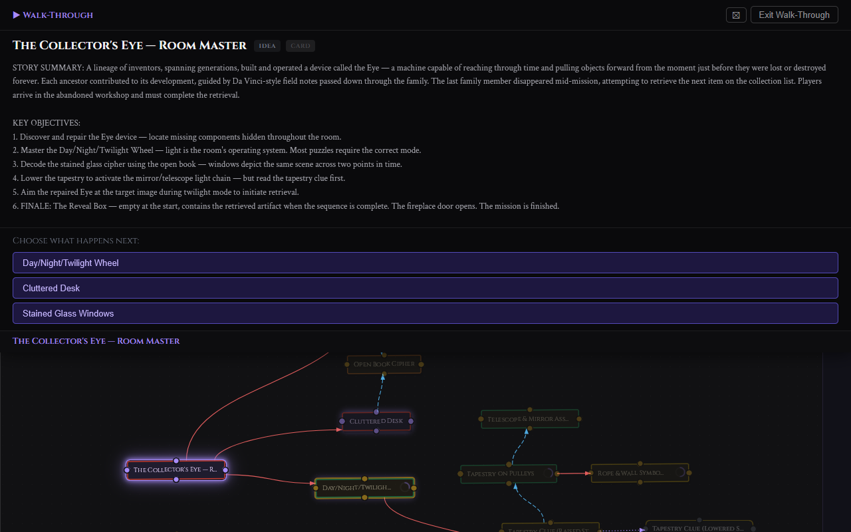Click the top port of Cluttered Desk node
Screen dimensions: 851x532
click(376, 412)
